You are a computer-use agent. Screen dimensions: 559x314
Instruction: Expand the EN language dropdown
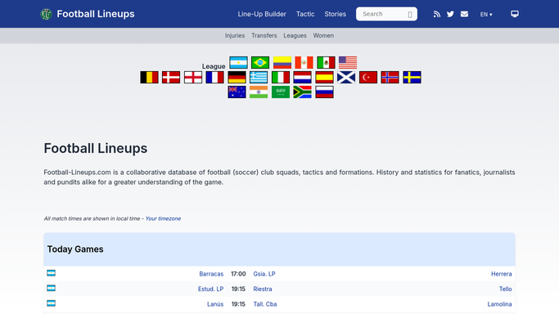(486, 15)
